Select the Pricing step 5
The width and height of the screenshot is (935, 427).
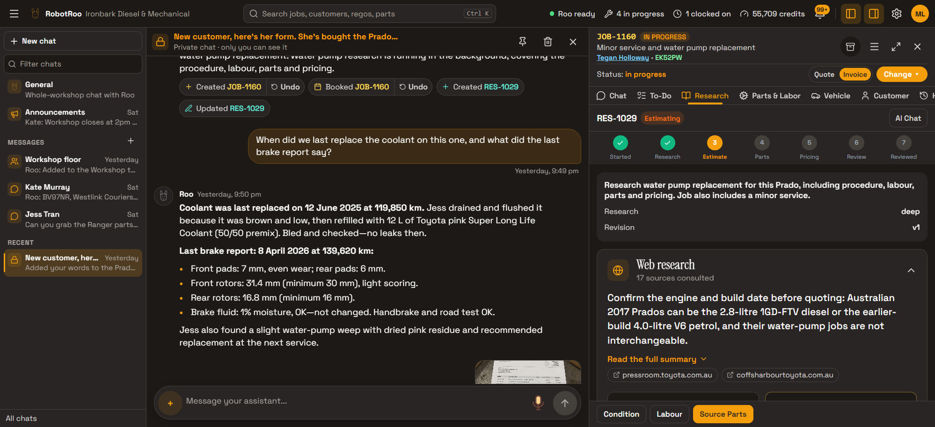pyautogui.click(x=809, y=148)
